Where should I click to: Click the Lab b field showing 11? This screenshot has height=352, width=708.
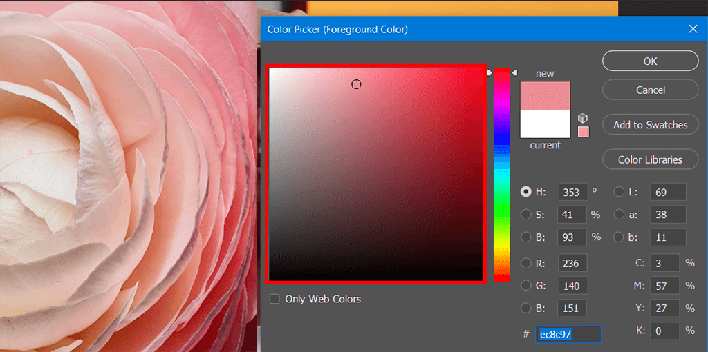pos(669,237)
